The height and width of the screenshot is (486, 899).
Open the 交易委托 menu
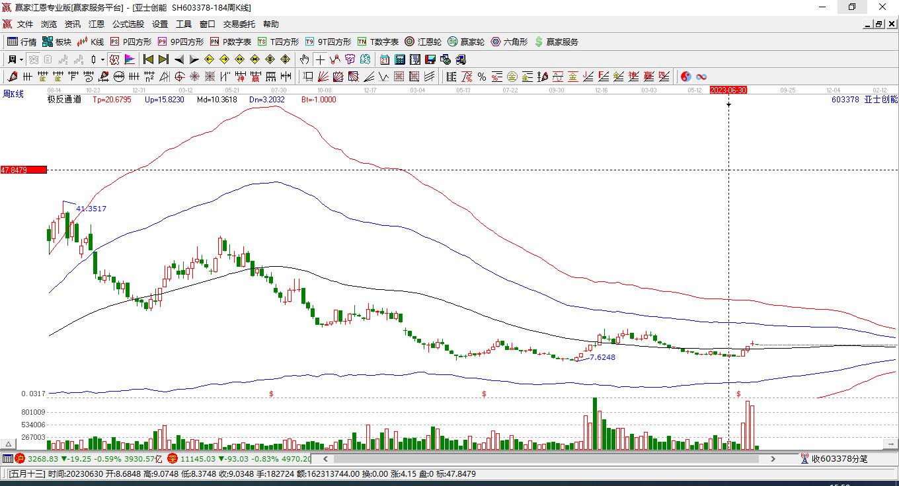(239, 24)
